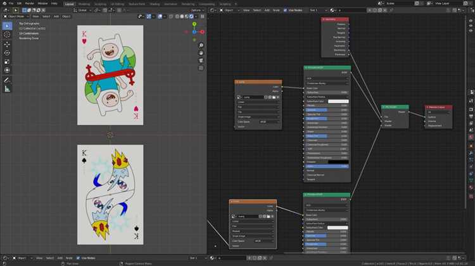Click the Scene name field at top right

click(398, 3)
